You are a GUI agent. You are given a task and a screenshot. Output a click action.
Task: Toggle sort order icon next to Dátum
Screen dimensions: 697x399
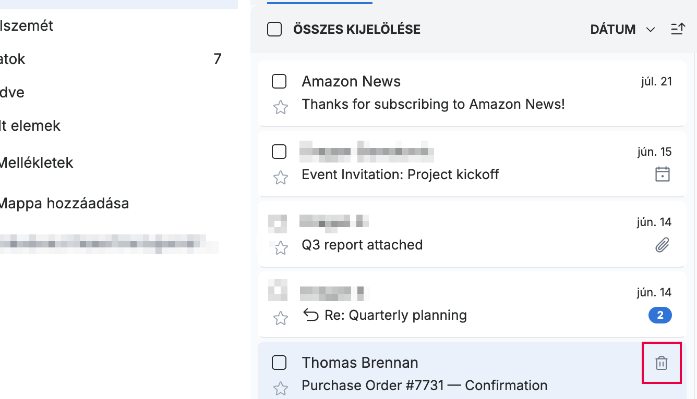(677, 30)
